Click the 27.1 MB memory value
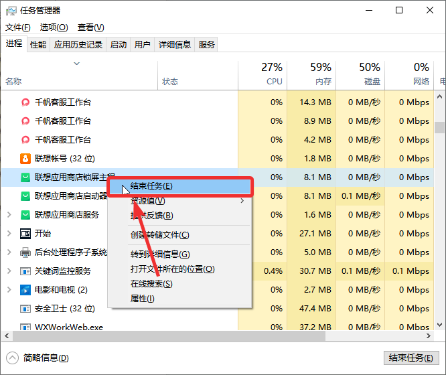Screen dimensions: 446x375 [315, 234]
